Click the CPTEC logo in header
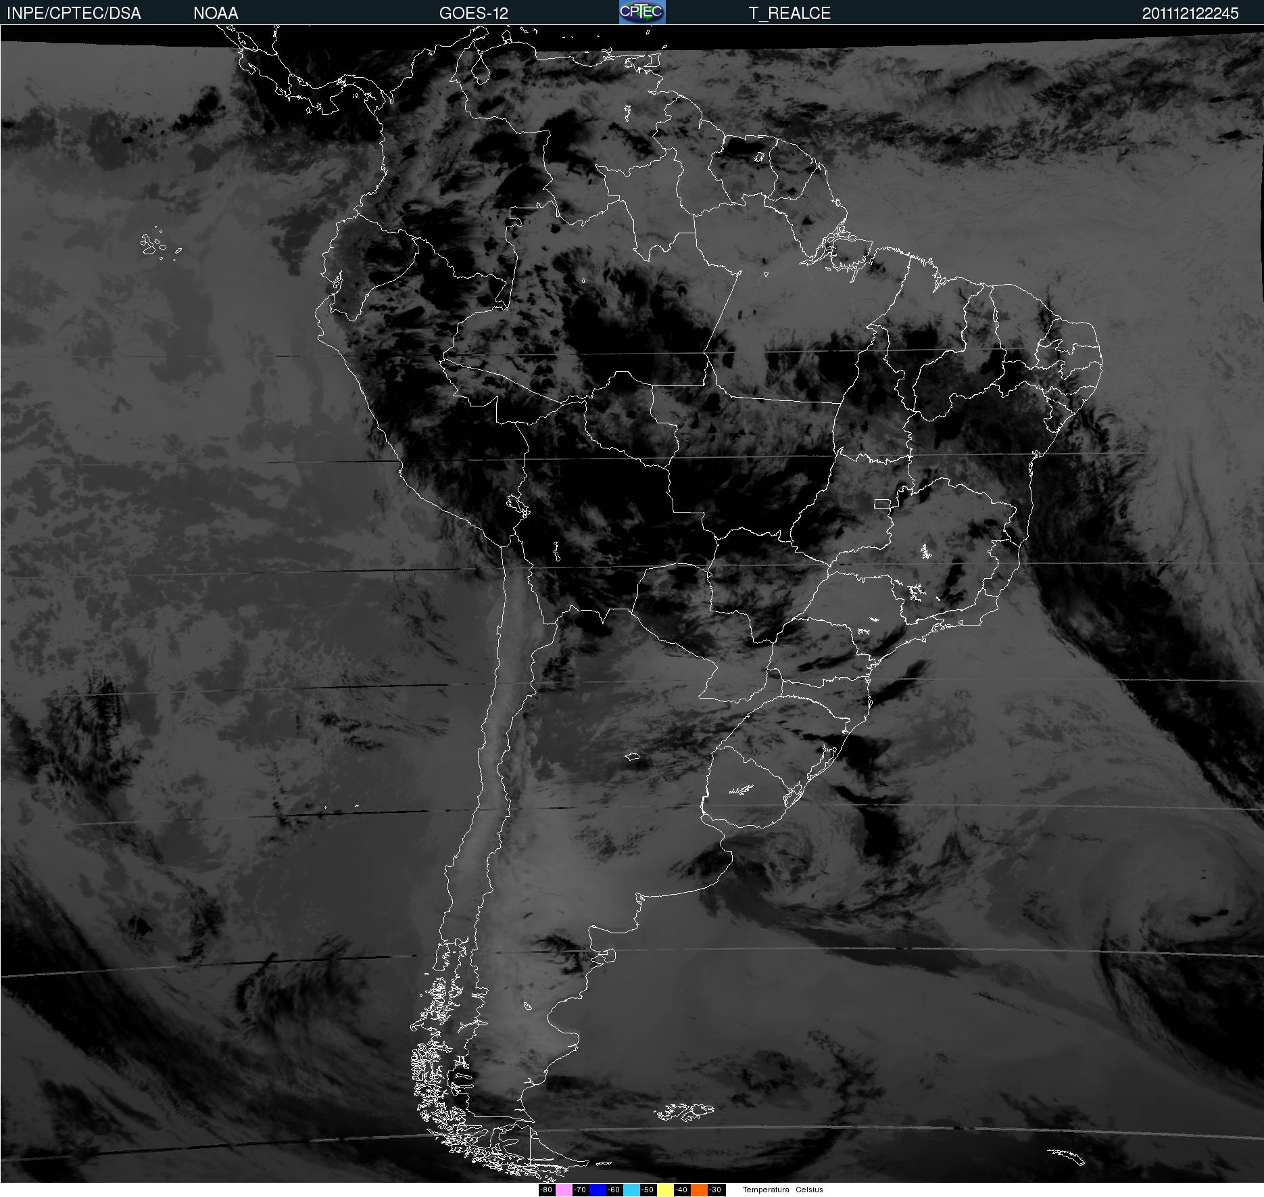Viewport: 1264px width, 1197px height. pyautogui.click(x=642, y=12)
